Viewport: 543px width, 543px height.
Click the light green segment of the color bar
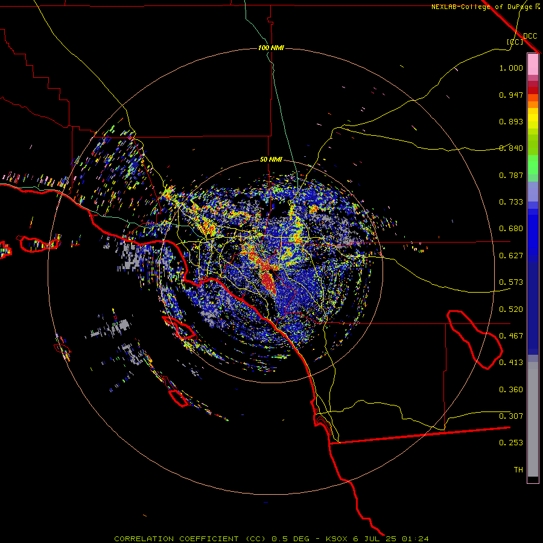pyautogui.click(x=533, y=165)
